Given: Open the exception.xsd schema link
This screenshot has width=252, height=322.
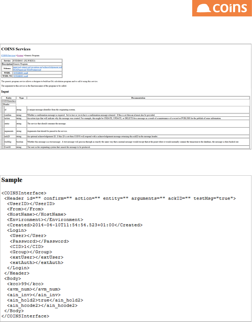Looking at the screenshot, I should point(36,67).
